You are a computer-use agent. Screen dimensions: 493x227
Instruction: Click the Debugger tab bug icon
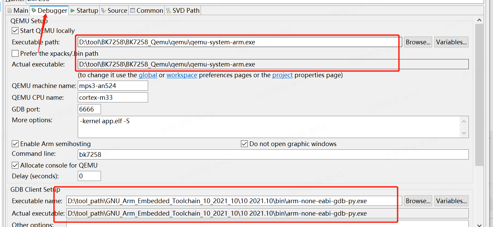tap(34, 11)
